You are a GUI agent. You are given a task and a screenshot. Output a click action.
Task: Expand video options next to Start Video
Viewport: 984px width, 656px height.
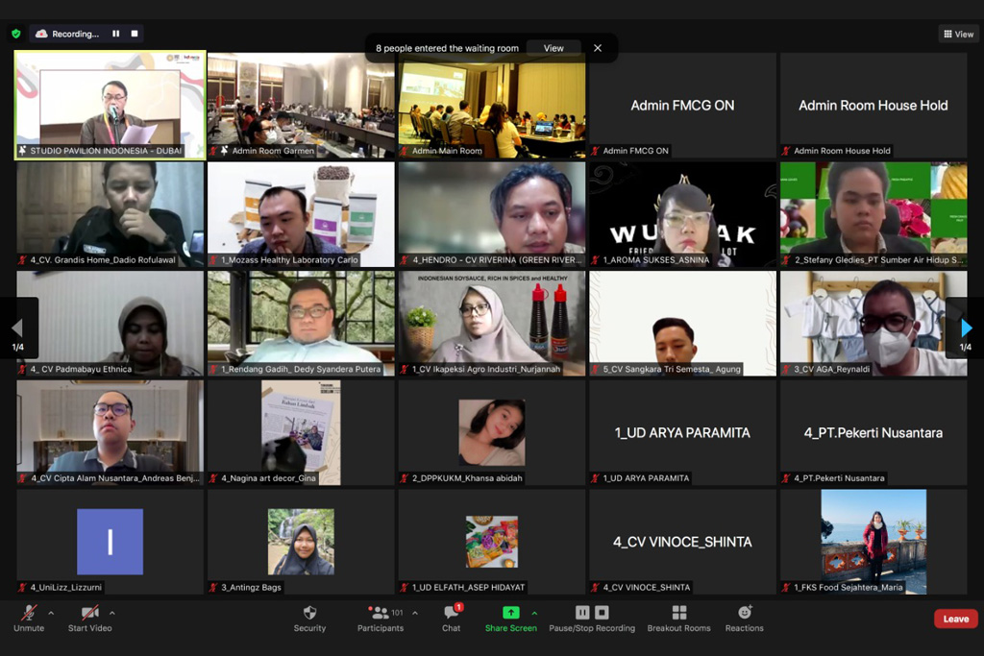point(112,613)
